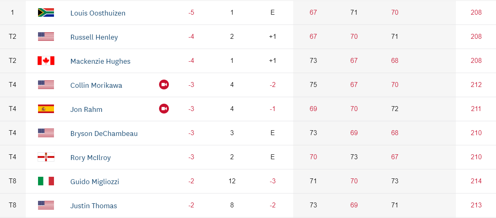This screenshot has height=218, width=496.
Task: Click the Italian flag for Migliozzi
Action: click(x=46, y=181)
